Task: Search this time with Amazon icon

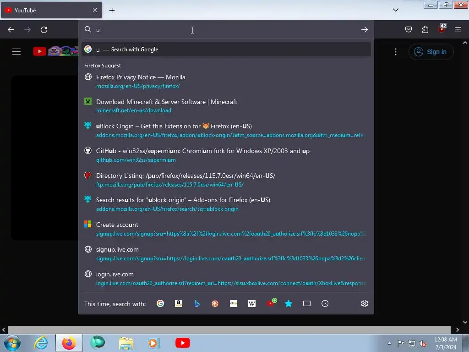Action: click(x=179, y=303)
